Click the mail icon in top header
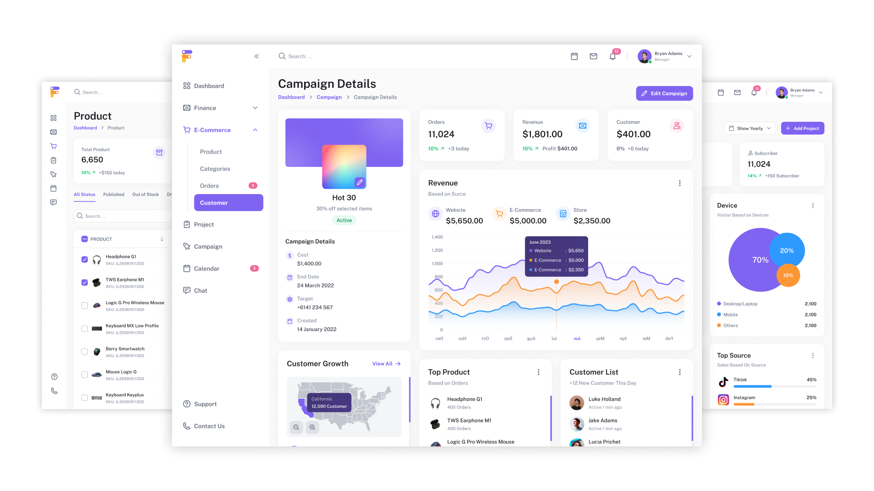Screen dimensions: 874x491 coord(593,56)
